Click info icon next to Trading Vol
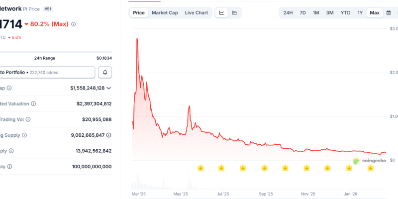The height and width of the screenshot is (199, 398). 28,119
